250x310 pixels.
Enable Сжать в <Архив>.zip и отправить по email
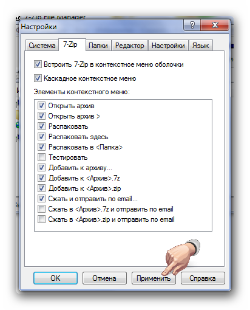coord(41,219)
